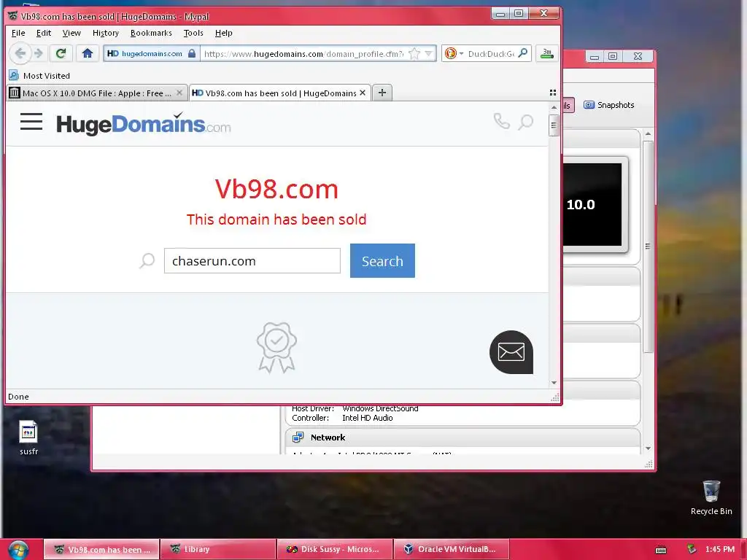Open the View menu

pyautogui.click(x=71, y=33)
